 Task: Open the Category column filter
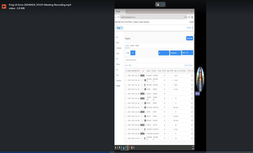[178, 71]
